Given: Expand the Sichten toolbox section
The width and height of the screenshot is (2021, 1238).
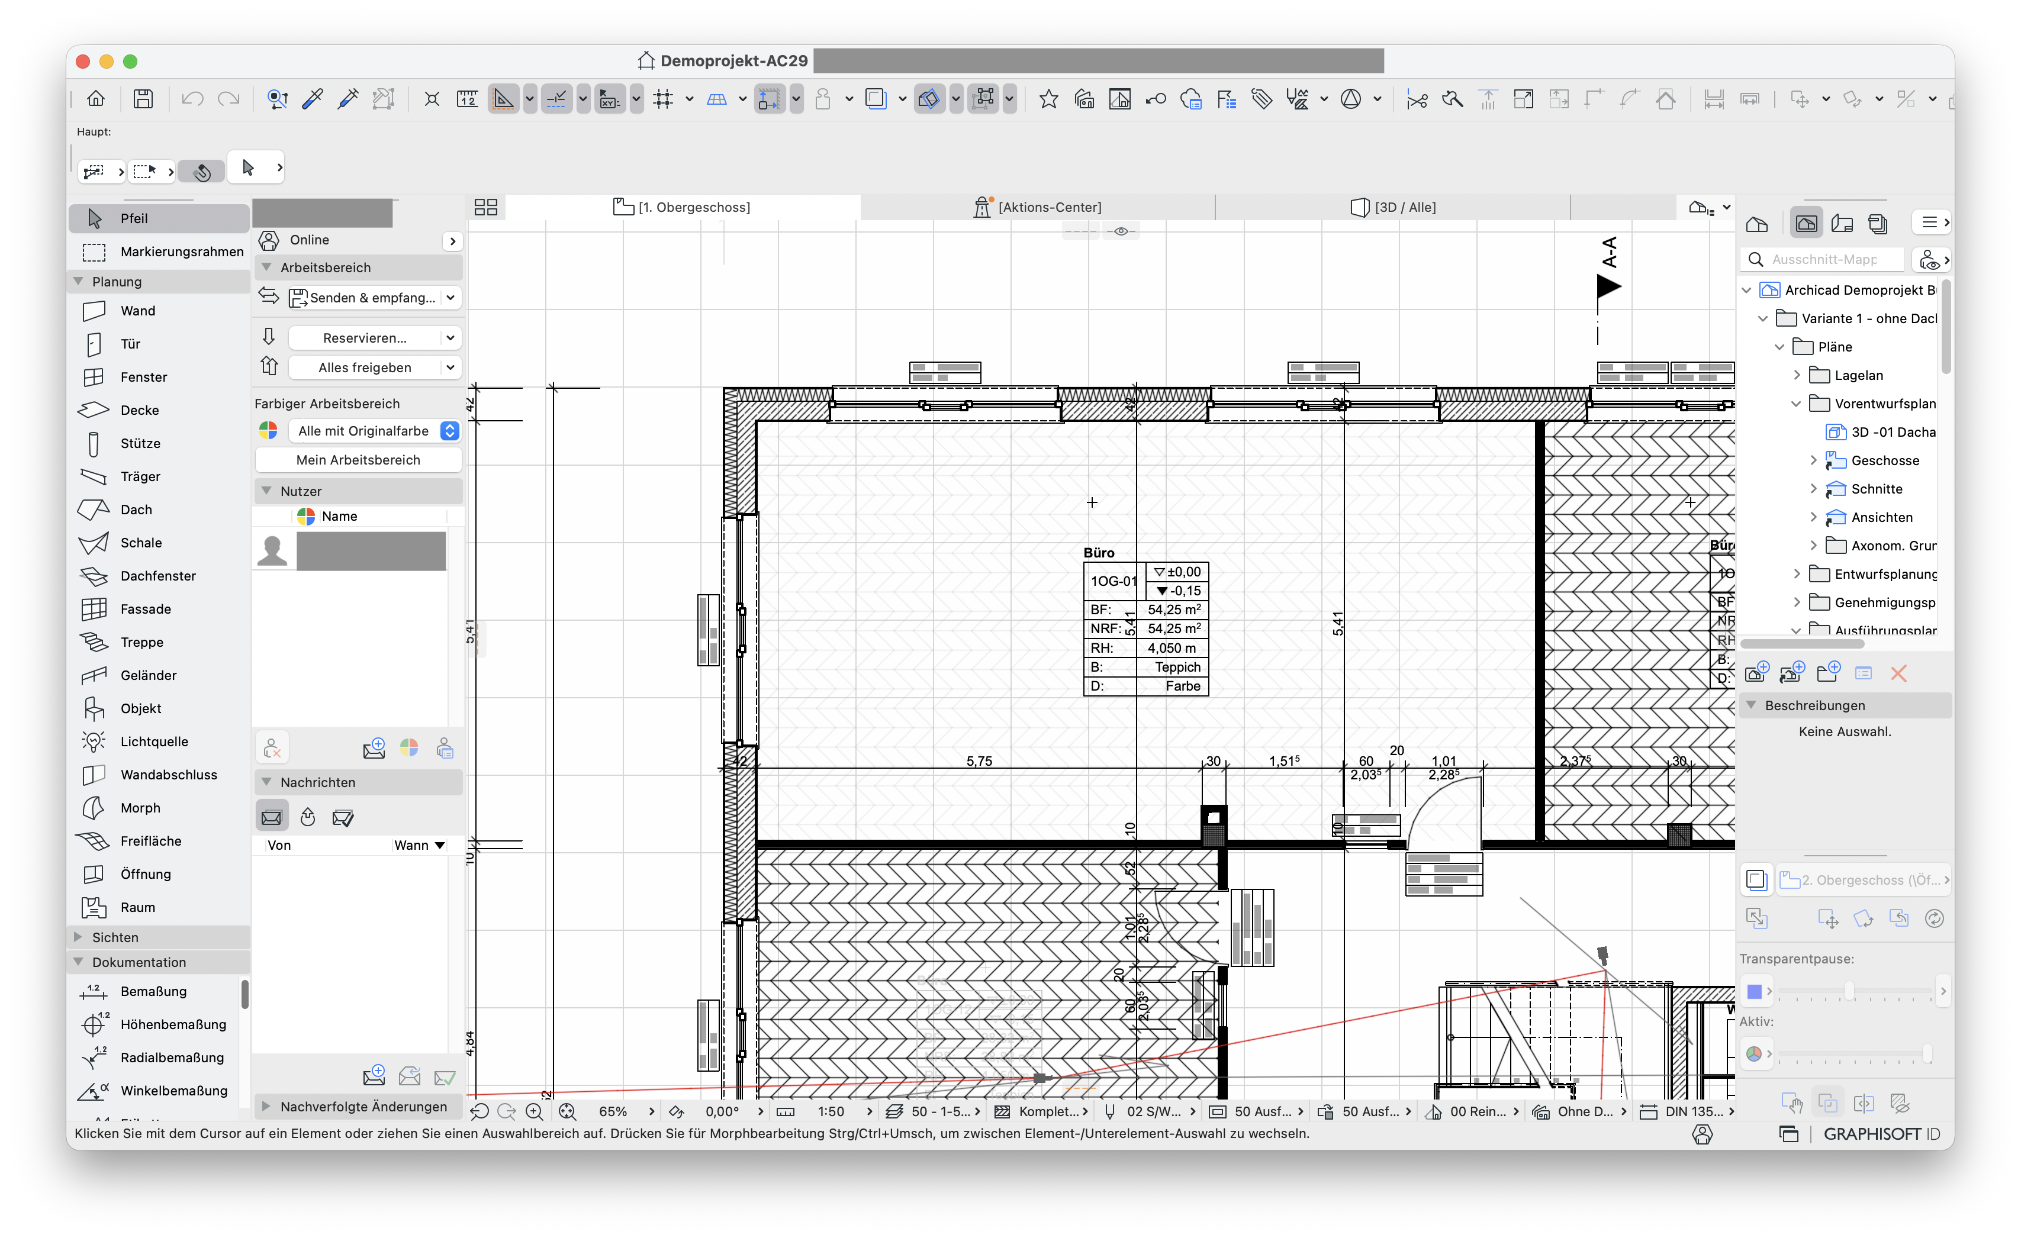Looking at the screenshot, I should pos(79,937).
